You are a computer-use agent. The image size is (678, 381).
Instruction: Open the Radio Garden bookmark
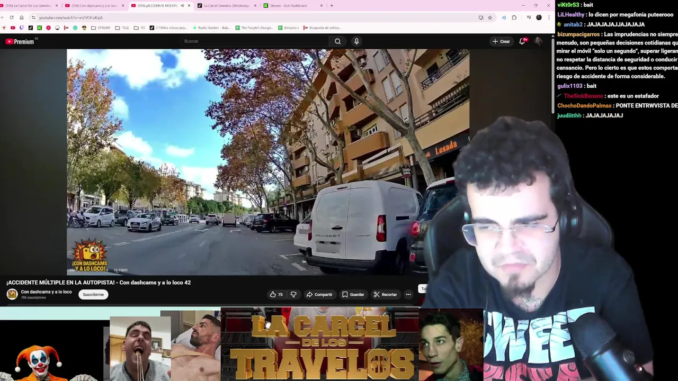211,28
